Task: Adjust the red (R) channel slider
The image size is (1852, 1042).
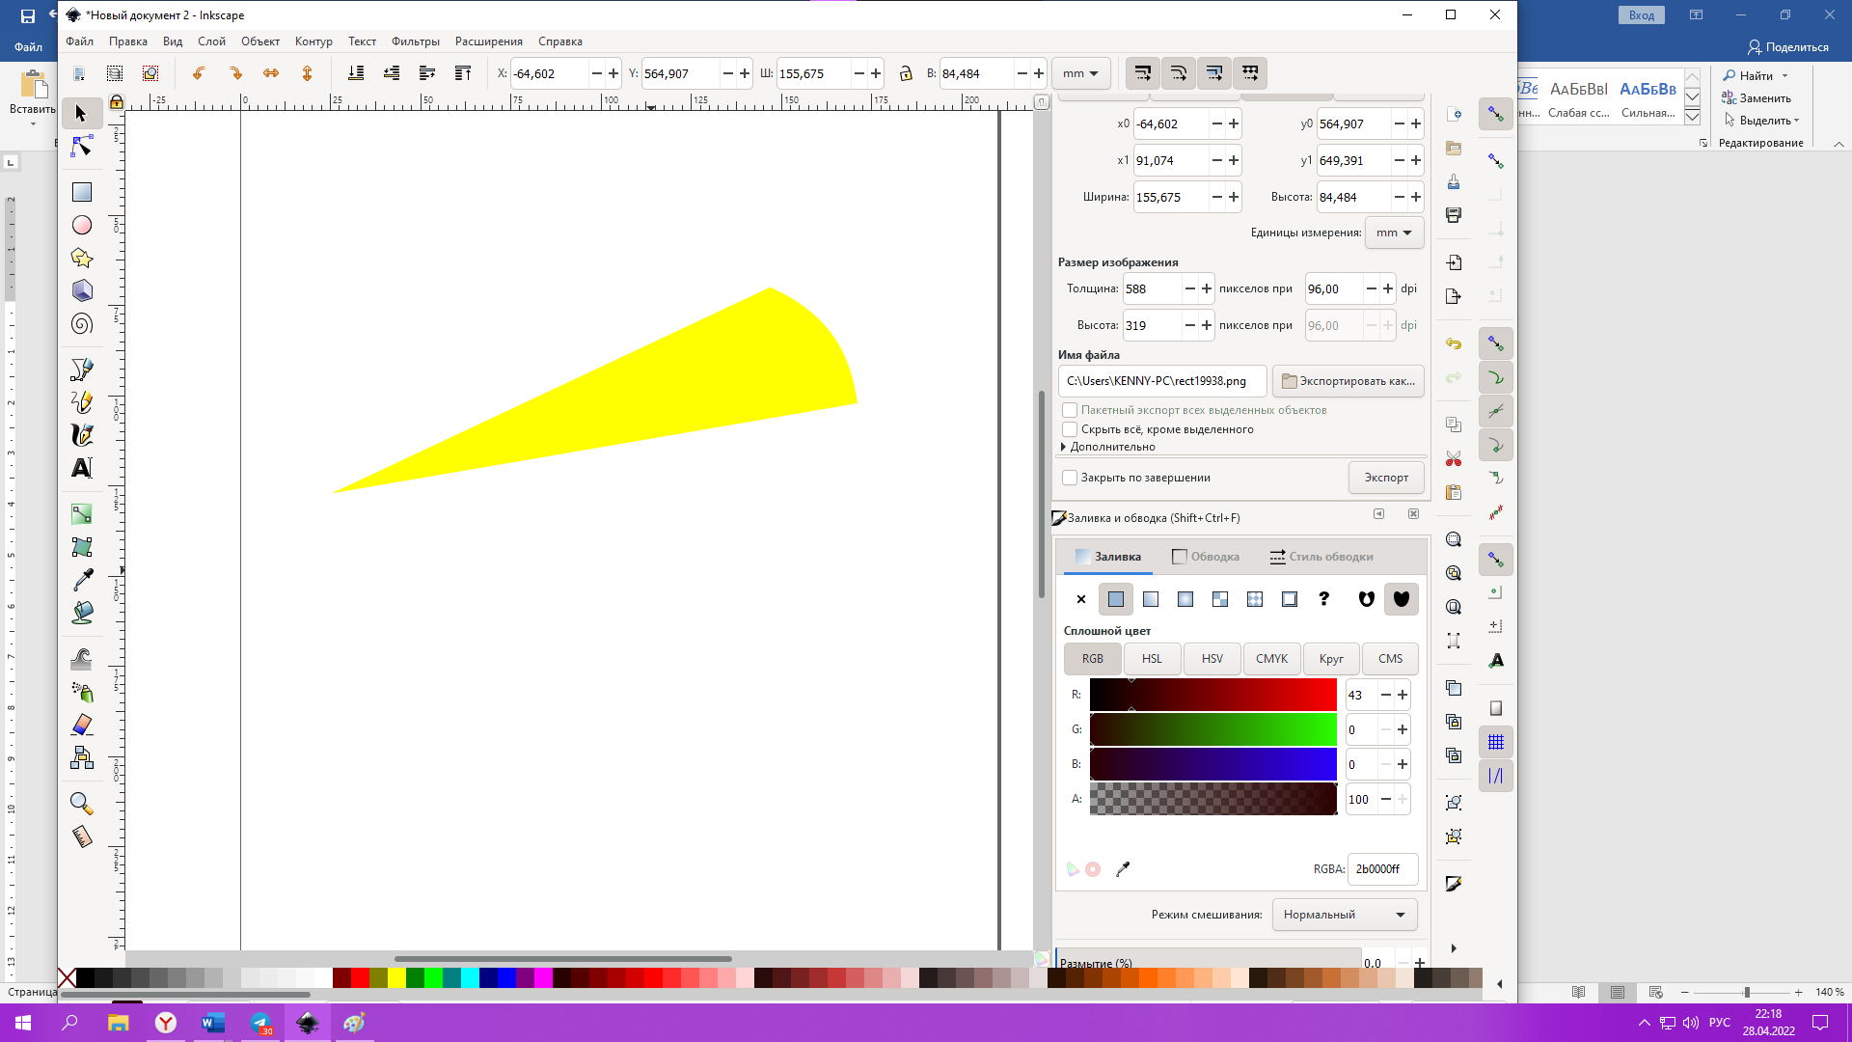Action: tap(1213, 695)
